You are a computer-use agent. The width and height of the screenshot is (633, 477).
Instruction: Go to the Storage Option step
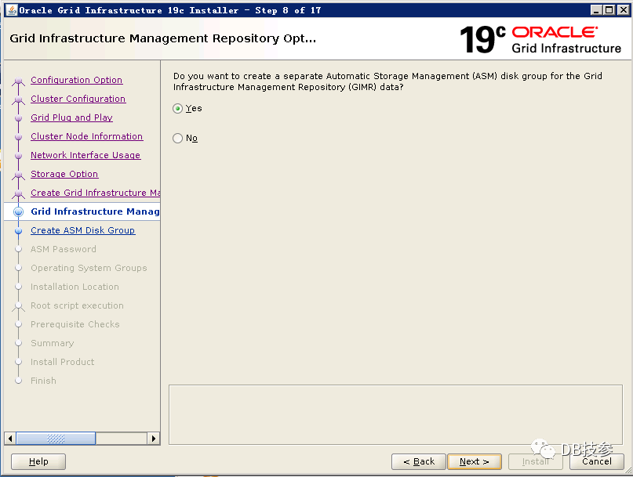click(x=64, y=174)
